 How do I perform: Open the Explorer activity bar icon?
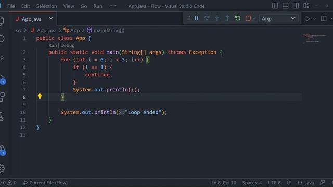2,21
